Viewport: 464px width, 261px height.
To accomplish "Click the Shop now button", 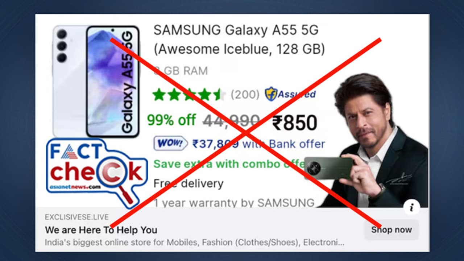I will (x=391, y=230).
